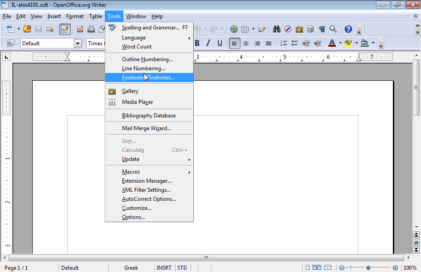Screen dimensions: 421x272
Task: Open OpenOffice.org Help question icon
Action: tap(348, 29)
